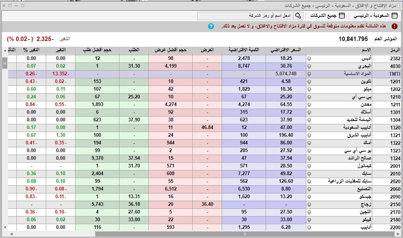Click the pin icon in بي سي آي row
Image resolution: width=403 pixels, height=238 pixels.
309,97
